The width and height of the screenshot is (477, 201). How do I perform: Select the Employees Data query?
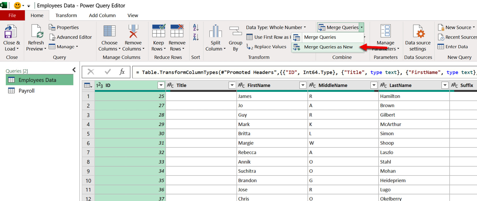(40, 80)
